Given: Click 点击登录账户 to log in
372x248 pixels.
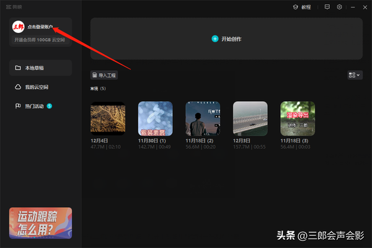Looking at the screenshot, I should [x=40, y=27].
